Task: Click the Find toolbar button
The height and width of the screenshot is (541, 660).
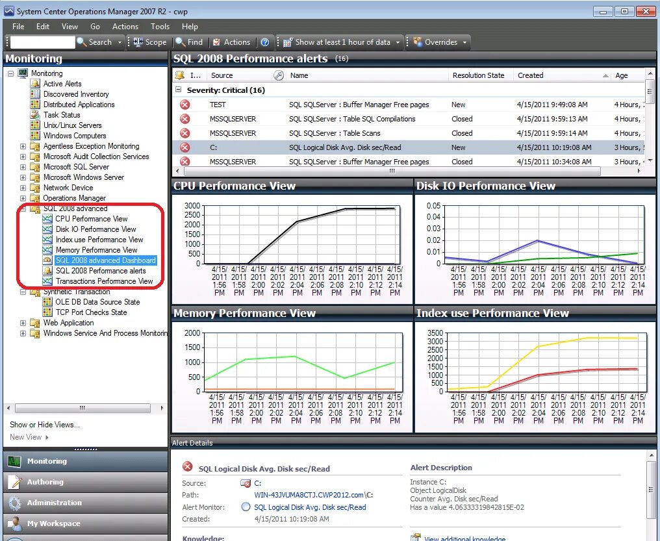Action: pos(190,42)
